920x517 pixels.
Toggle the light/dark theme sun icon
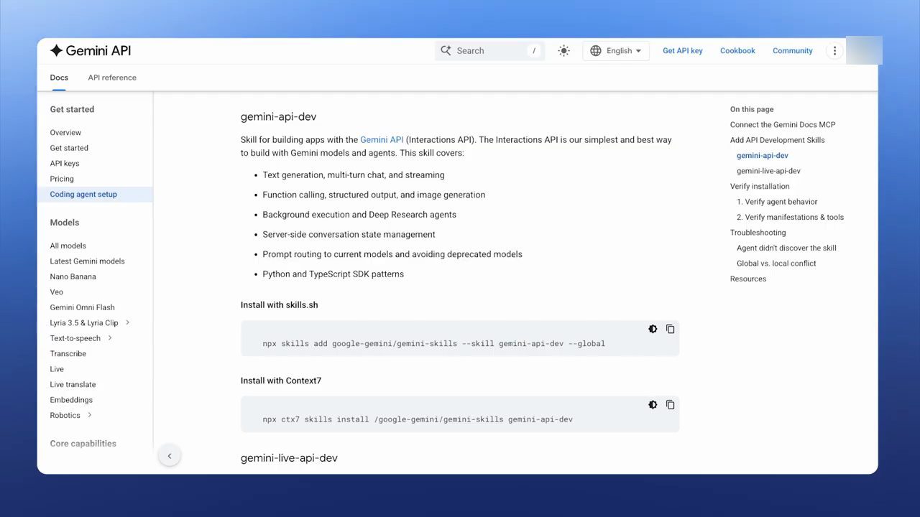click(563, 51)
